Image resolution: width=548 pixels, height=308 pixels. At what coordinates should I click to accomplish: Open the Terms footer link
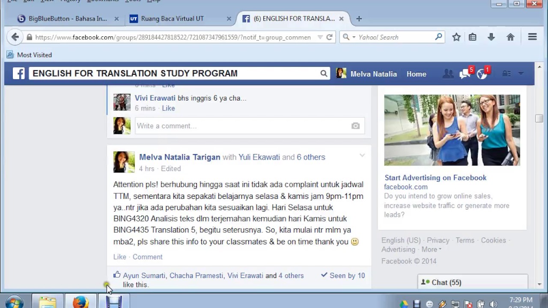pyautogui.click(x=465, y=240)
